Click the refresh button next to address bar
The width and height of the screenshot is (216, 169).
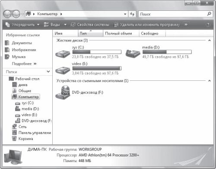coord(132,14)
